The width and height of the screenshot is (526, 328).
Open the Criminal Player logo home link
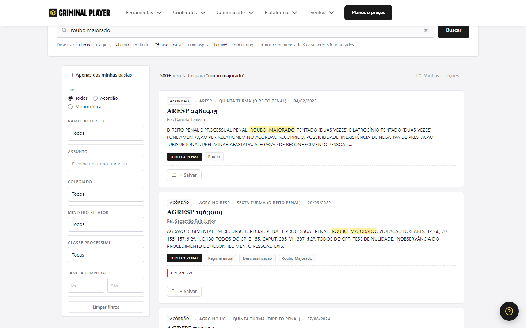pyautogui.click(x=79, y=13)
